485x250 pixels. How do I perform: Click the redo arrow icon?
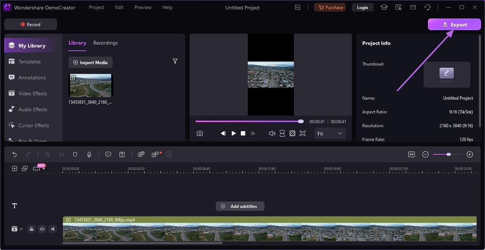pyautogui.click(x=28, y=154)
